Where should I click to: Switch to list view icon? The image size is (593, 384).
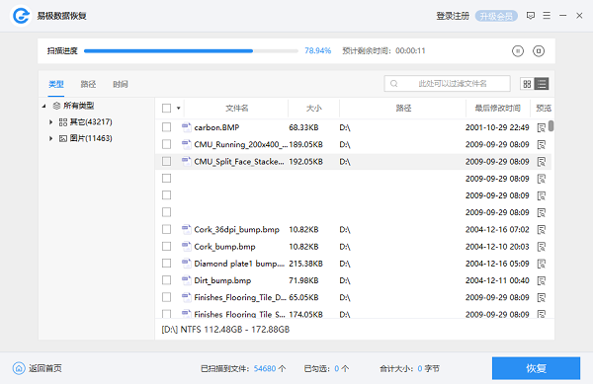[x=542, y=84]
